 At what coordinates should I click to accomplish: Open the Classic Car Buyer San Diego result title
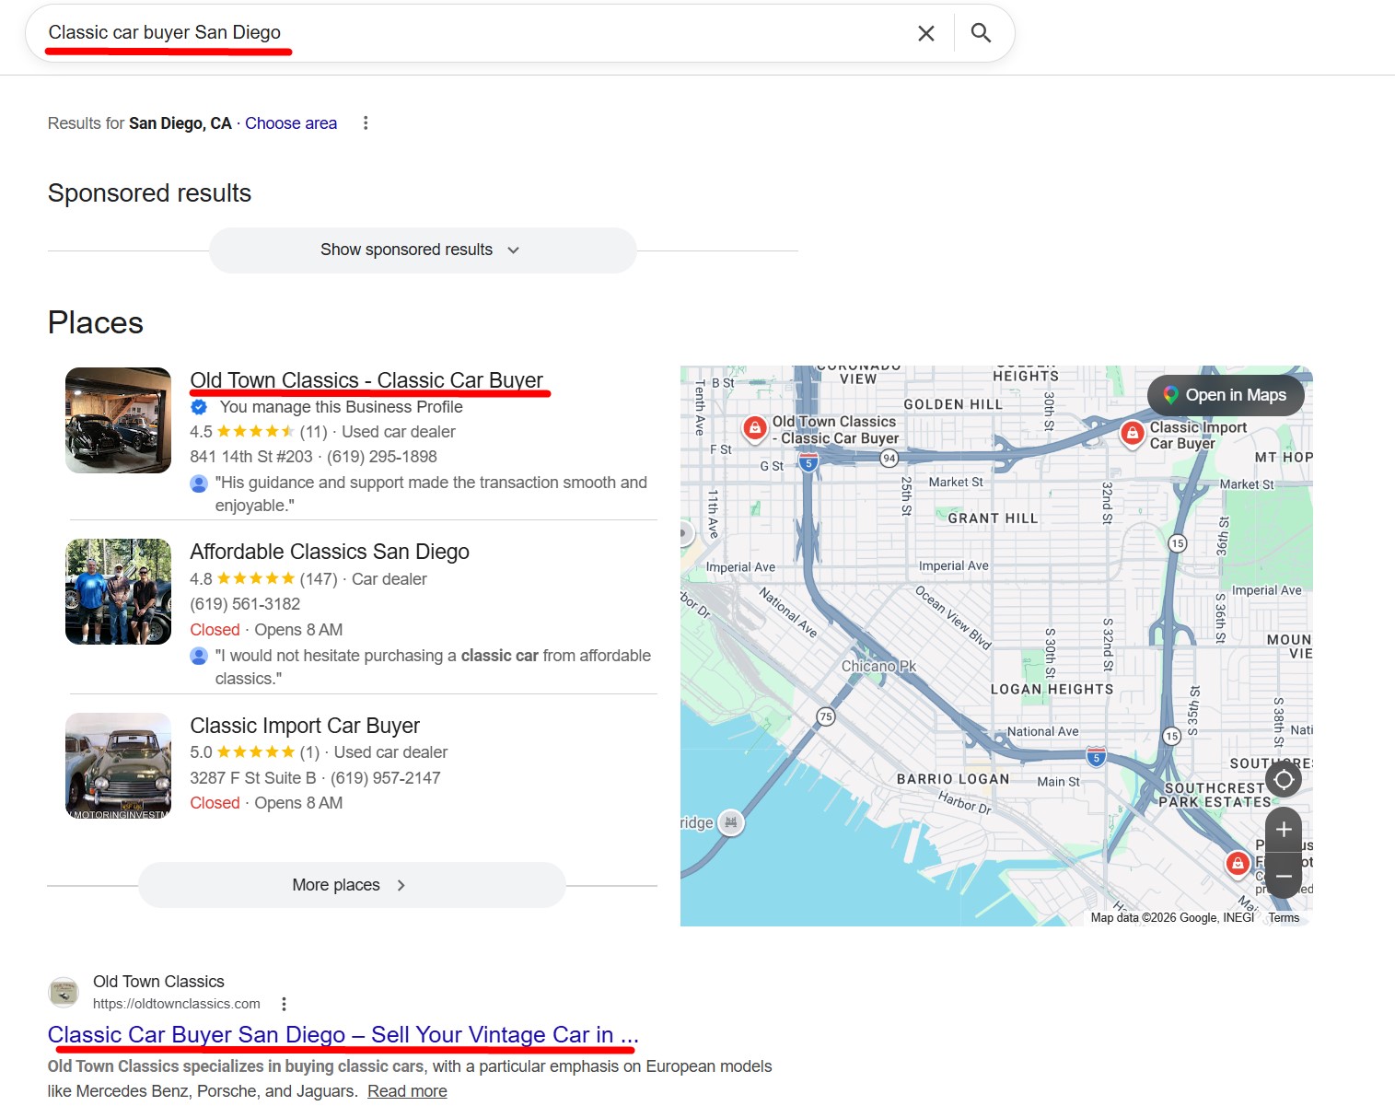(x=343, y=1035)
